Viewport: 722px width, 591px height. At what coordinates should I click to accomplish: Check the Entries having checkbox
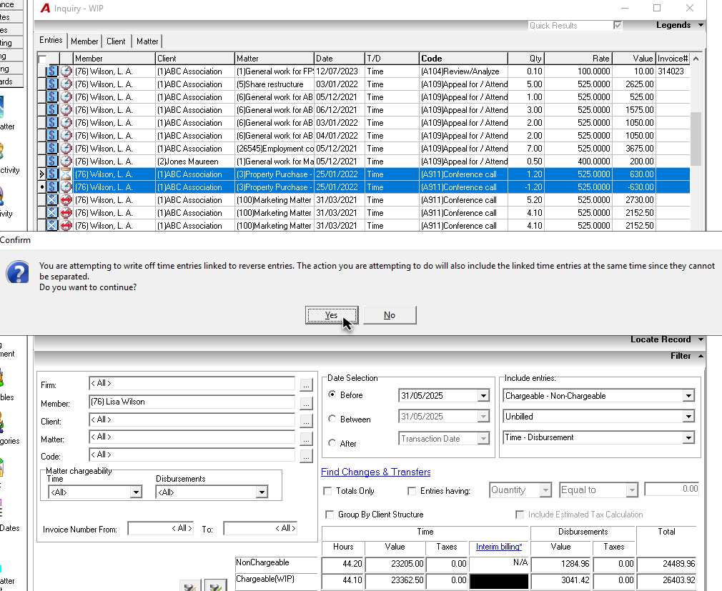[412, 491]
